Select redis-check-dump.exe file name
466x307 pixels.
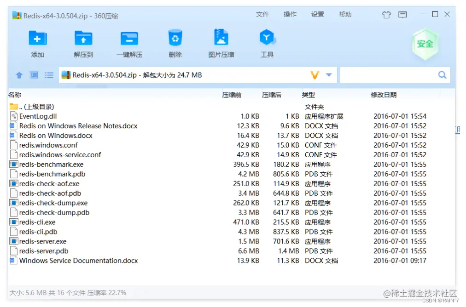[53, 203]
